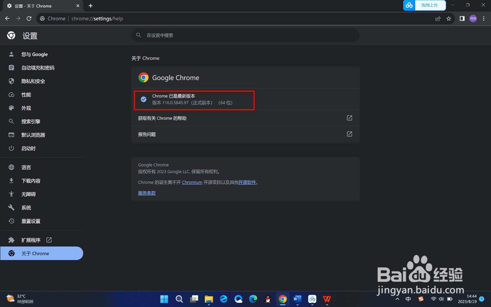Open File Explorer from taskbar
The width and height of the screenshot is (491, 307).
coord(209,299)
